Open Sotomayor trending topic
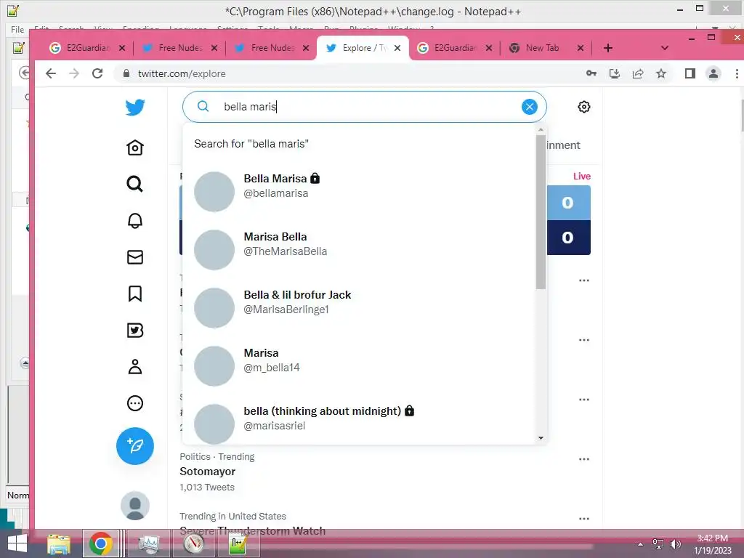Image resolution: width=744 pixels, height=558 pixels. [207, 472]
